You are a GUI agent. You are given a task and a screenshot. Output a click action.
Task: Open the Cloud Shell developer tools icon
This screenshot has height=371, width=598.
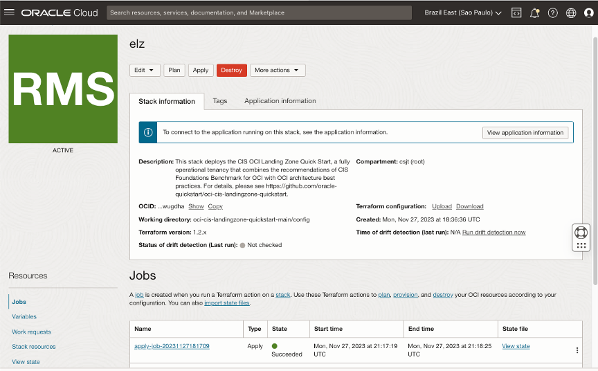point(516,12)
